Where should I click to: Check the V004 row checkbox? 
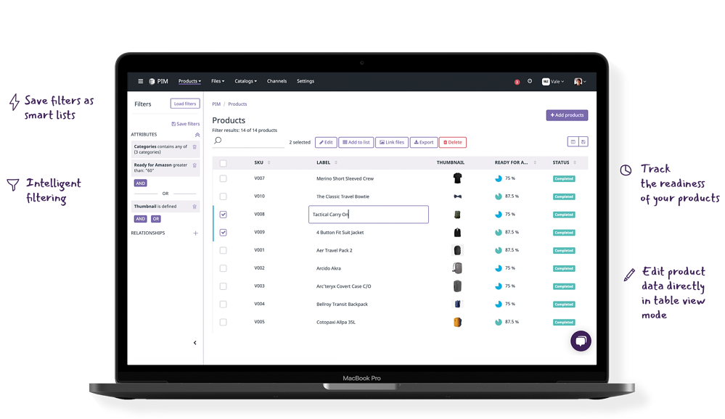coord(224,304)
